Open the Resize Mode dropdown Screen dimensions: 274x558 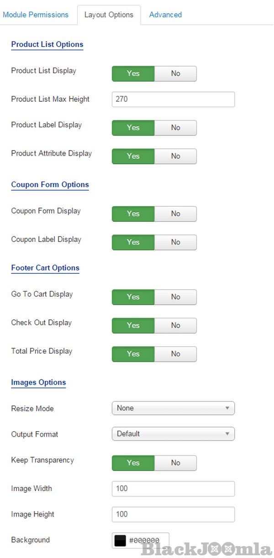pyautogui.click(x=173, y=408)
